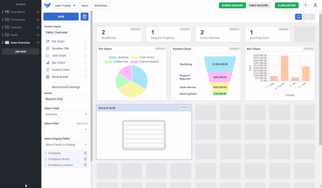322x188 pixels.
Task: Click Close Editor button
Action: coord(287,5)
